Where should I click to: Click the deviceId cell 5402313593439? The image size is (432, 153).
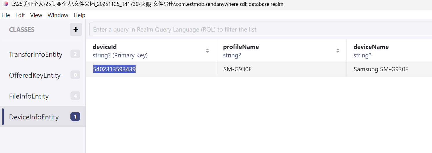(x=114, y=69)
